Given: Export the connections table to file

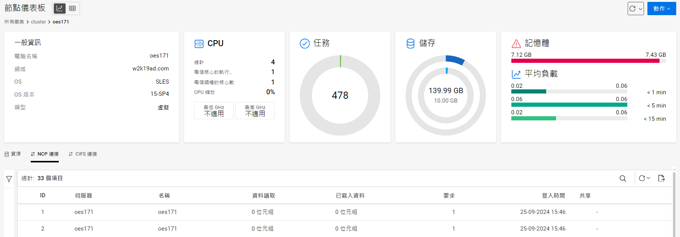Looking at the screenshot, I should click(x=661, y=178).
